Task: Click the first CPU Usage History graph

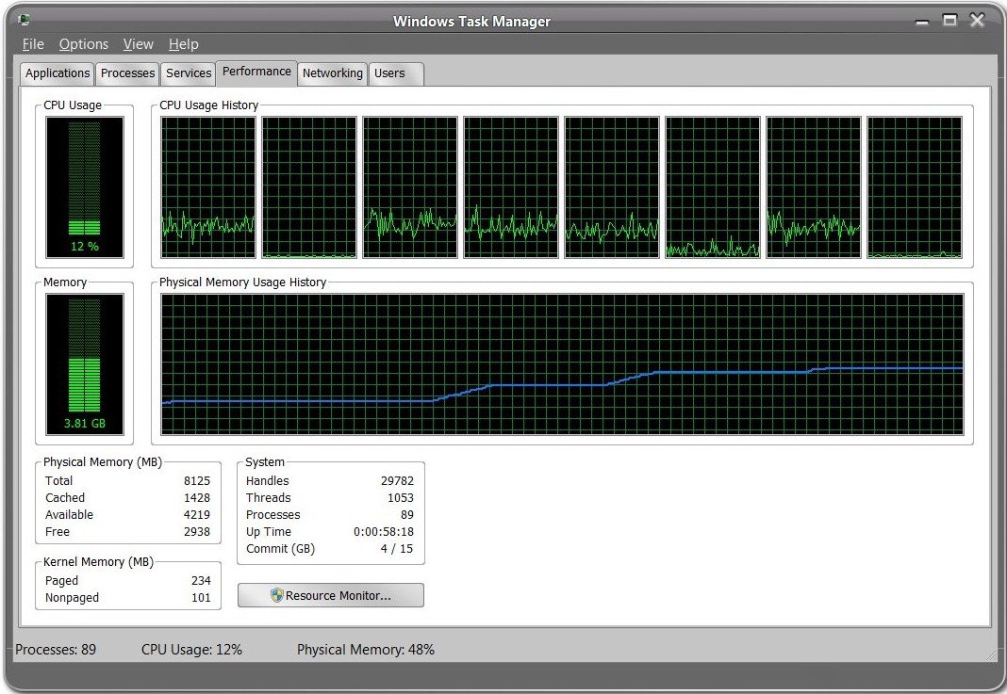Action: click(208, 187)
